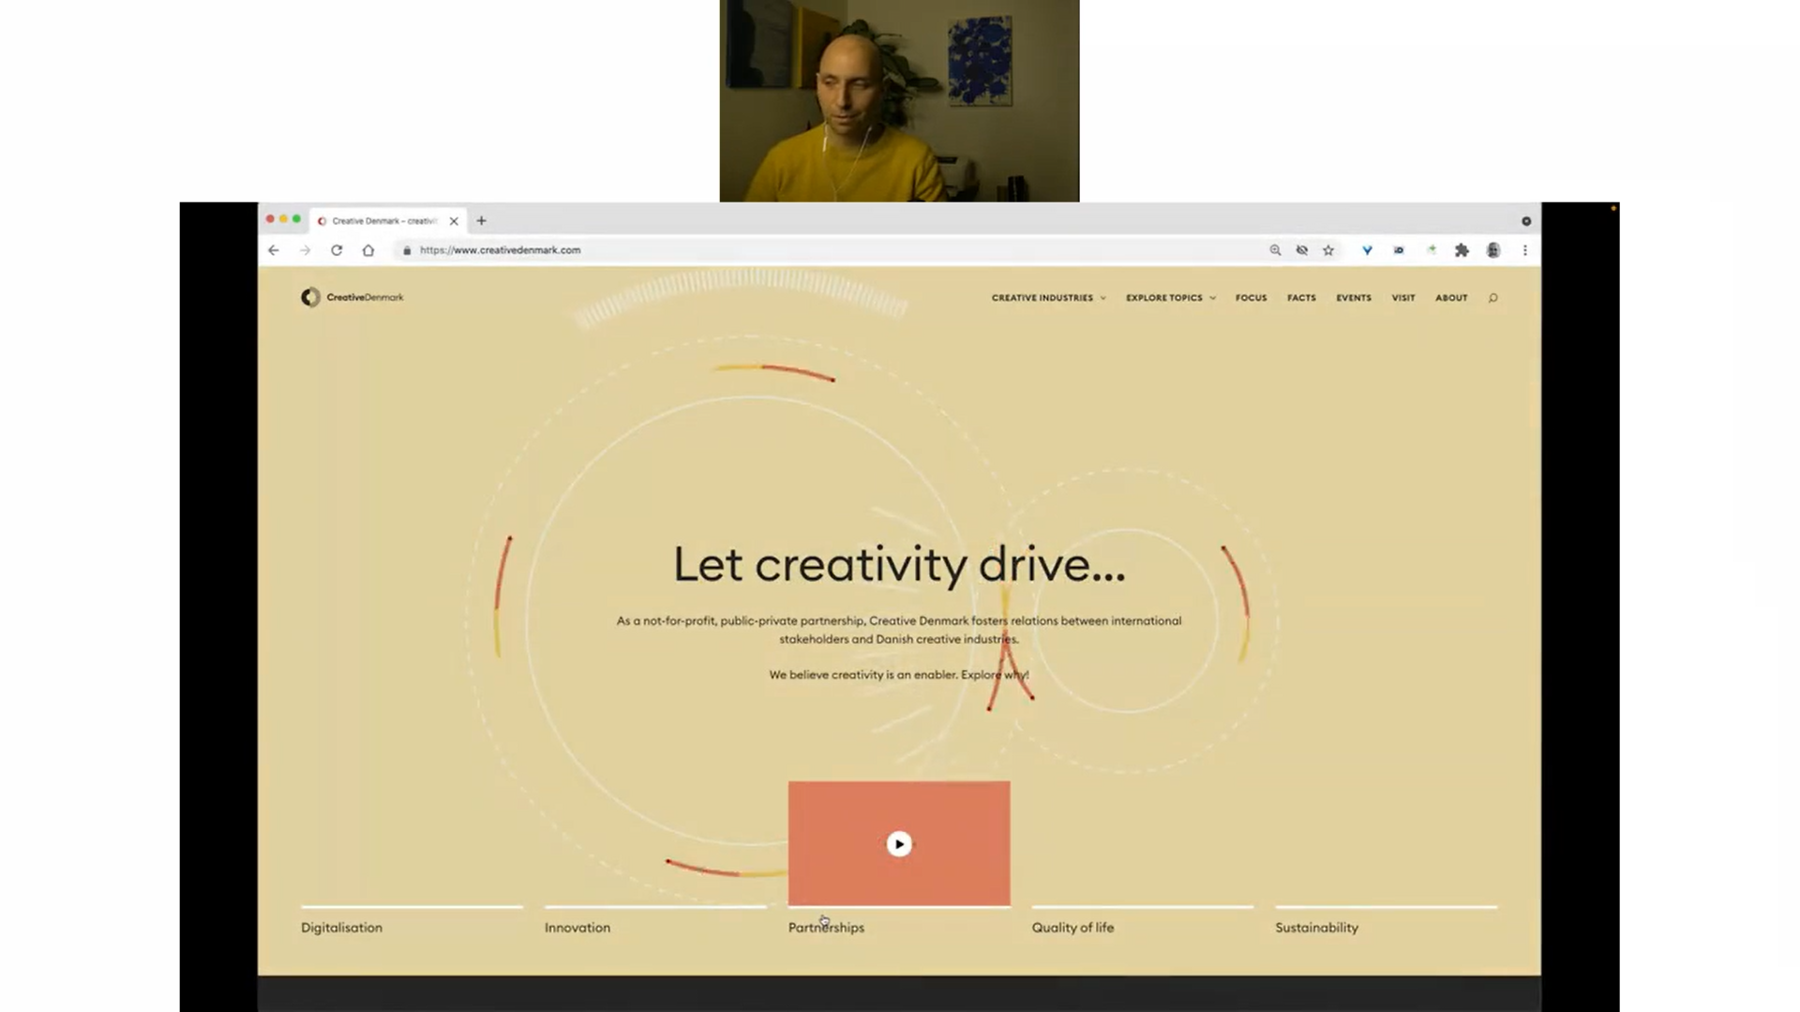Open the Facts menu item

pos(1301,297)
